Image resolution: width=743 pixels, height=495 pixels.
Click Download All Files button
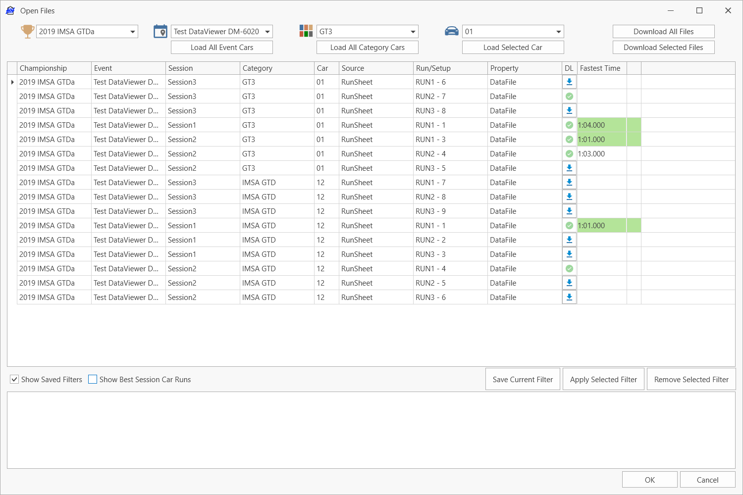664,31
